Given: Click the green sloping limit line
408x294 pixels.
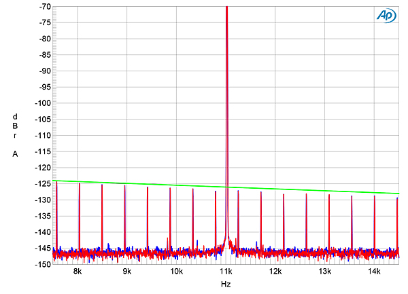Looking at the screenshot, I should (226, 187).
